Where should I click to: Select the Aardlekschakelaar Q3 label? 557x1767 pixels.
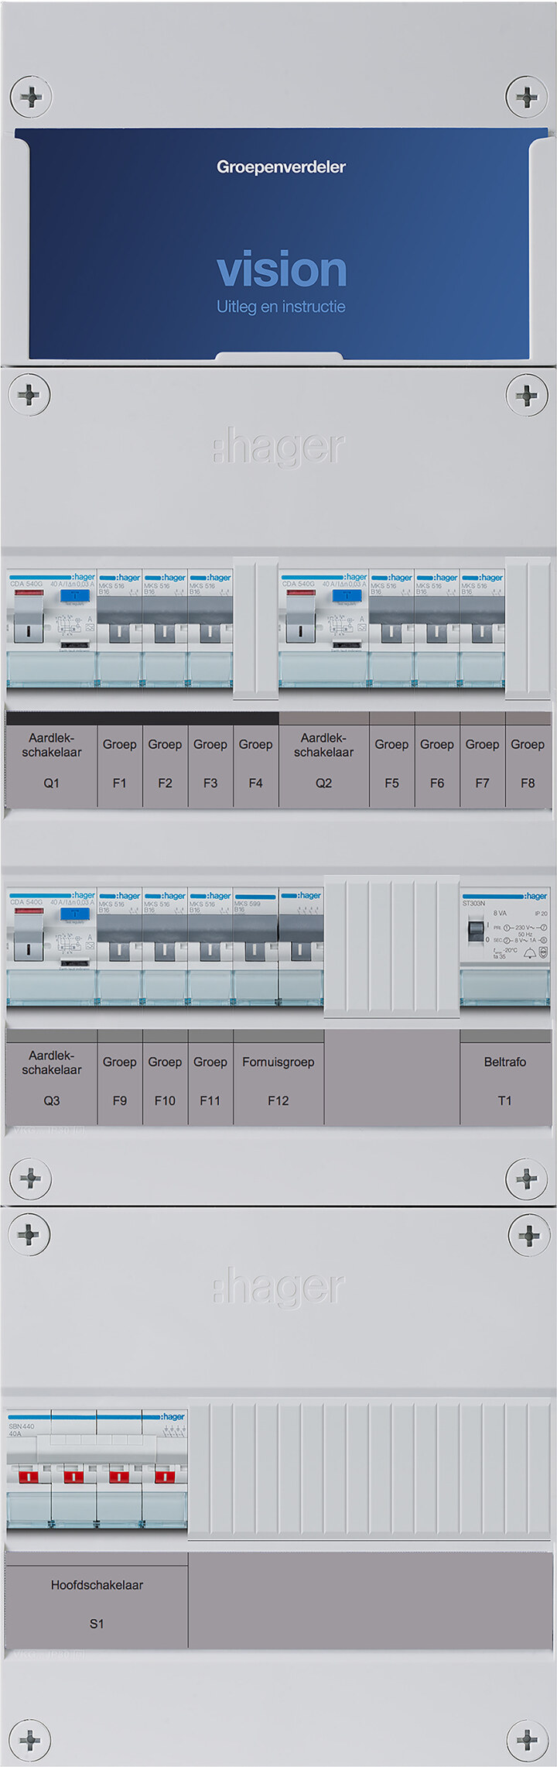pyautogui.click(x=51, y=1078)
